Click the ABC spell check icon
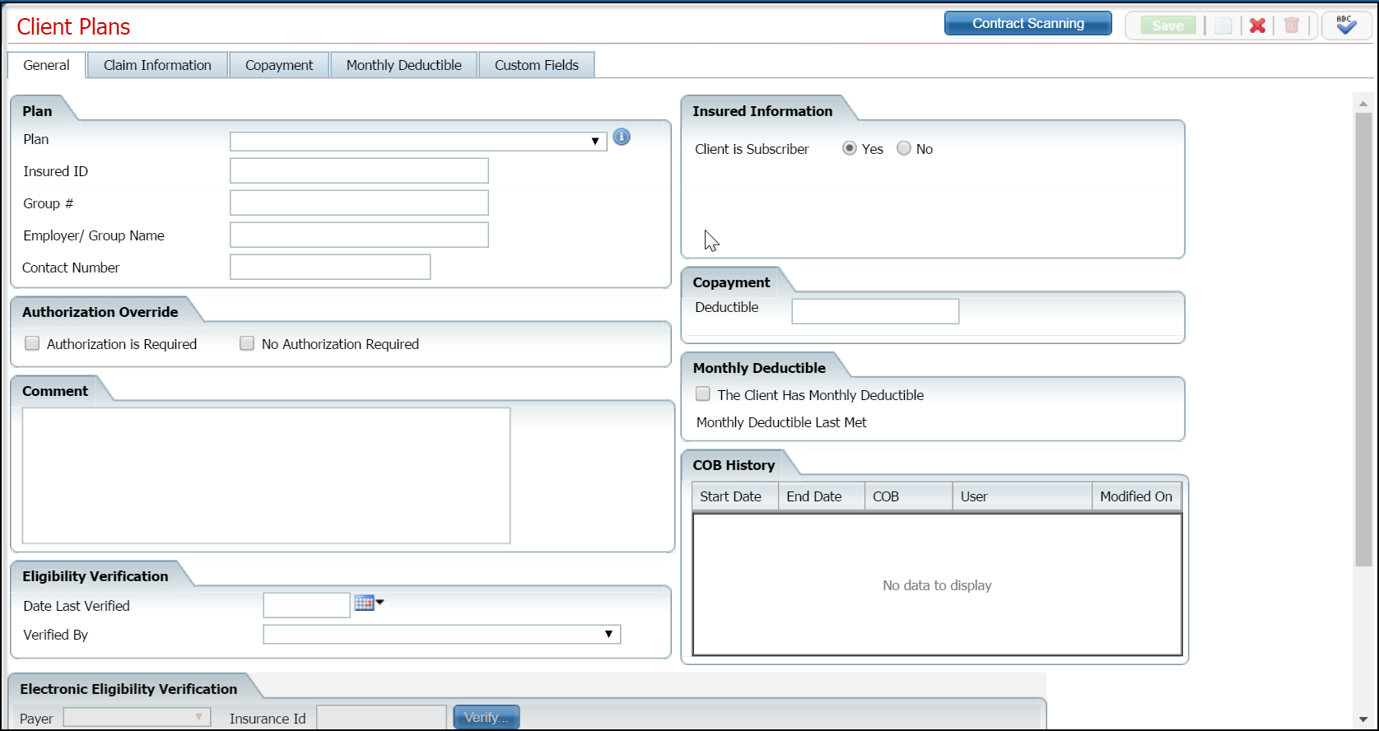 [x=1346, y=25]
